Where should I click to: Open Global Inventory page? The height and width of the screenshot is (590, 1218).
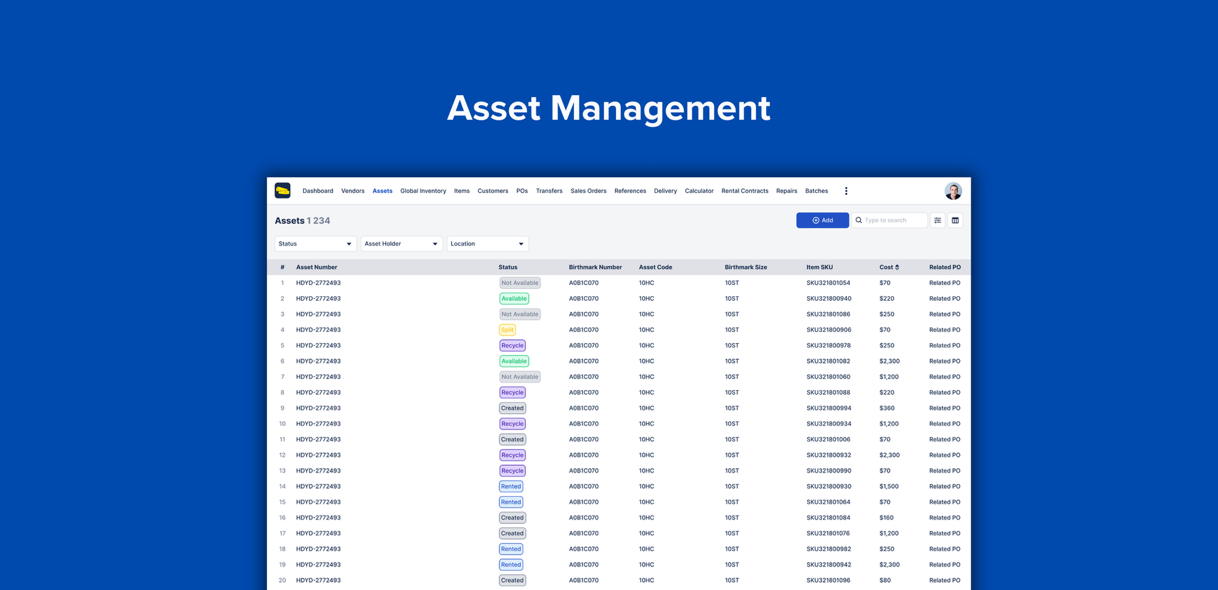click(x=423, y=191)
